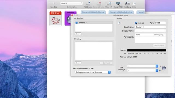
Task: Open the Who may connect to me dropdown
Action: [x=93, y=72]
